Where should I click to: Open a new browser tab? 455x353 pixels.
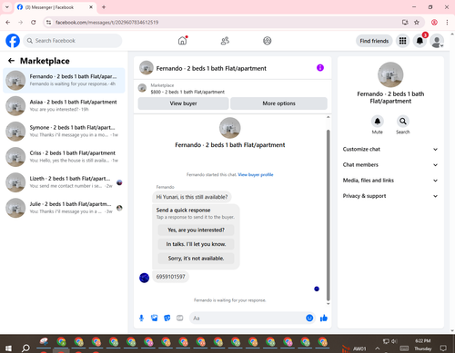click(104, 7)
